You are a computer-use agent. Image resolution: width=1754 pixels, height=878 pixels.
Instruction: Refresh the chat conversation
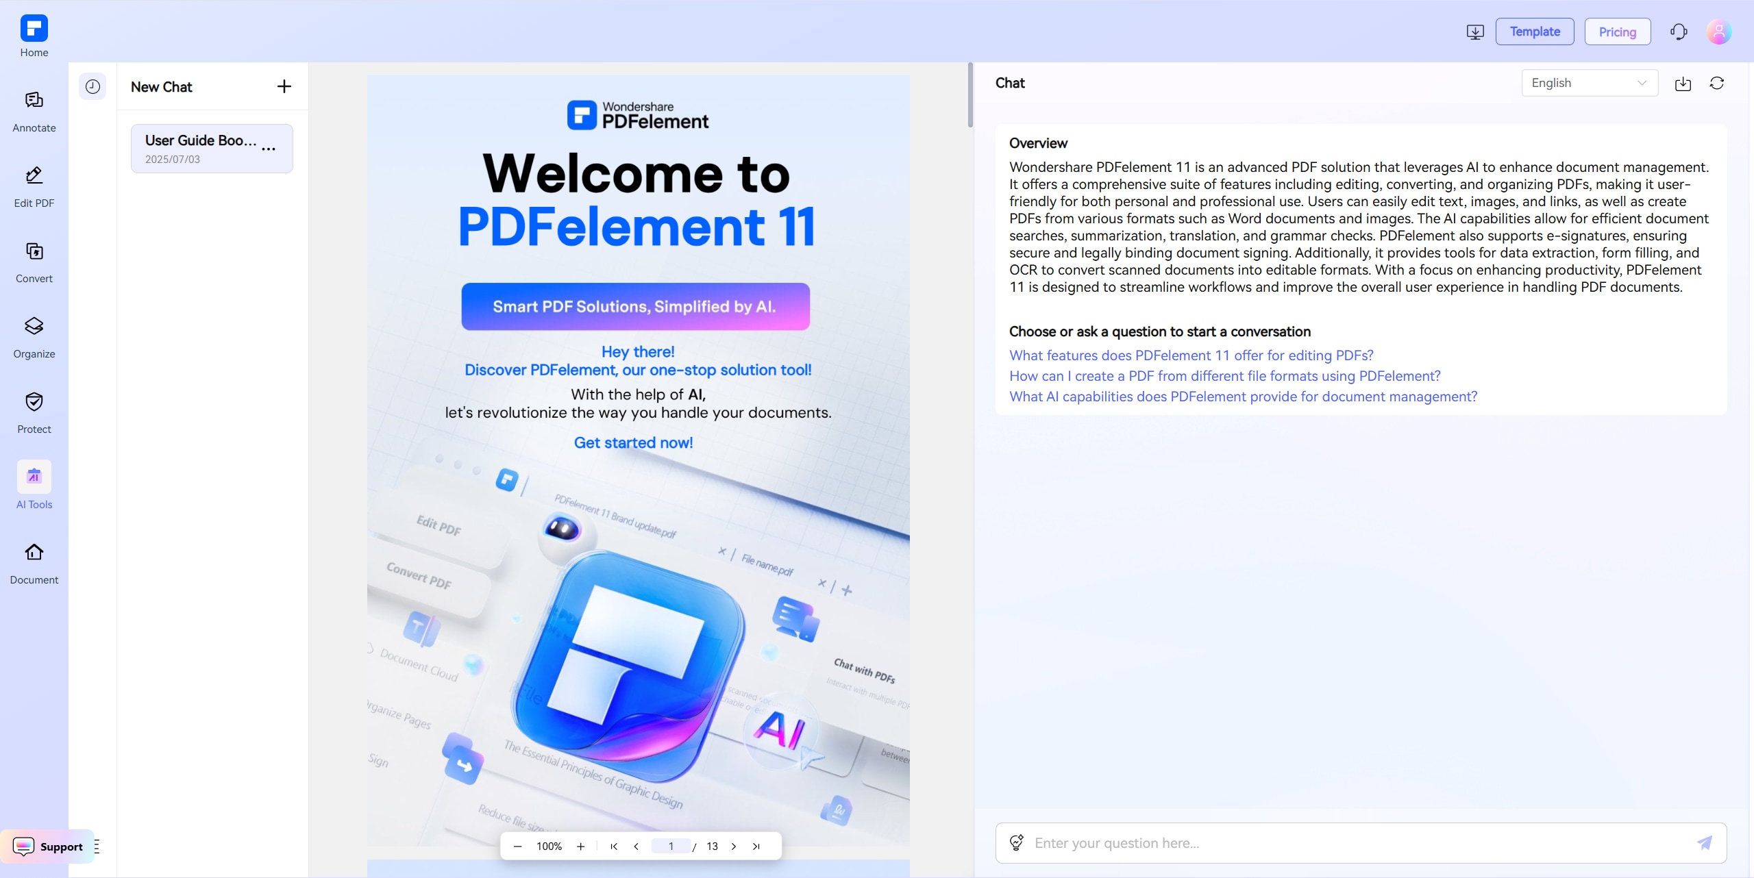point(1716,84)
